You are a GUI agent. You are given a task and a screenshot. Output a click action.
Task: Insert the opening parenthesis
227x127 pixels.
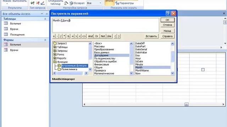pyautogui.click(x=115, y=36)
